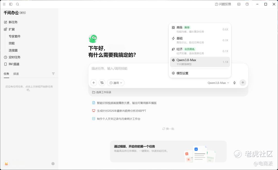This screenshot has height=170, width=278.
Task: Open the hamburger menu icon
Action: [x=4, y=4]
